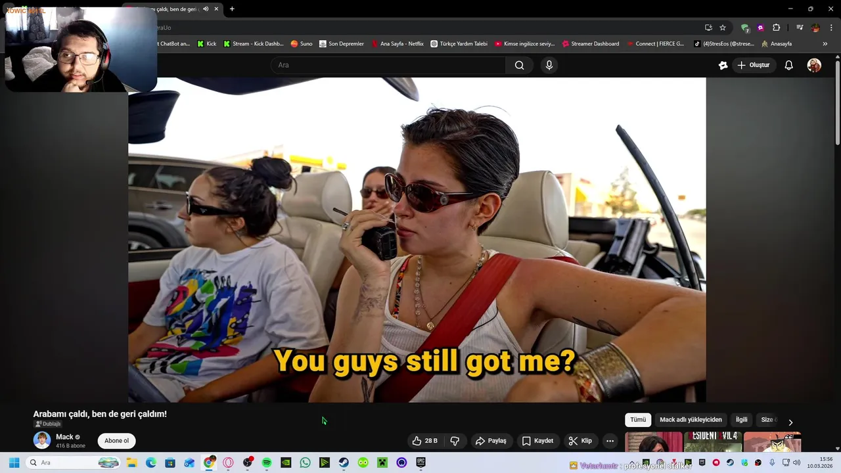Open the Ana Sayfa - Netflix bookmark
This screenshot has height=473, width=841.
point(398,44)
